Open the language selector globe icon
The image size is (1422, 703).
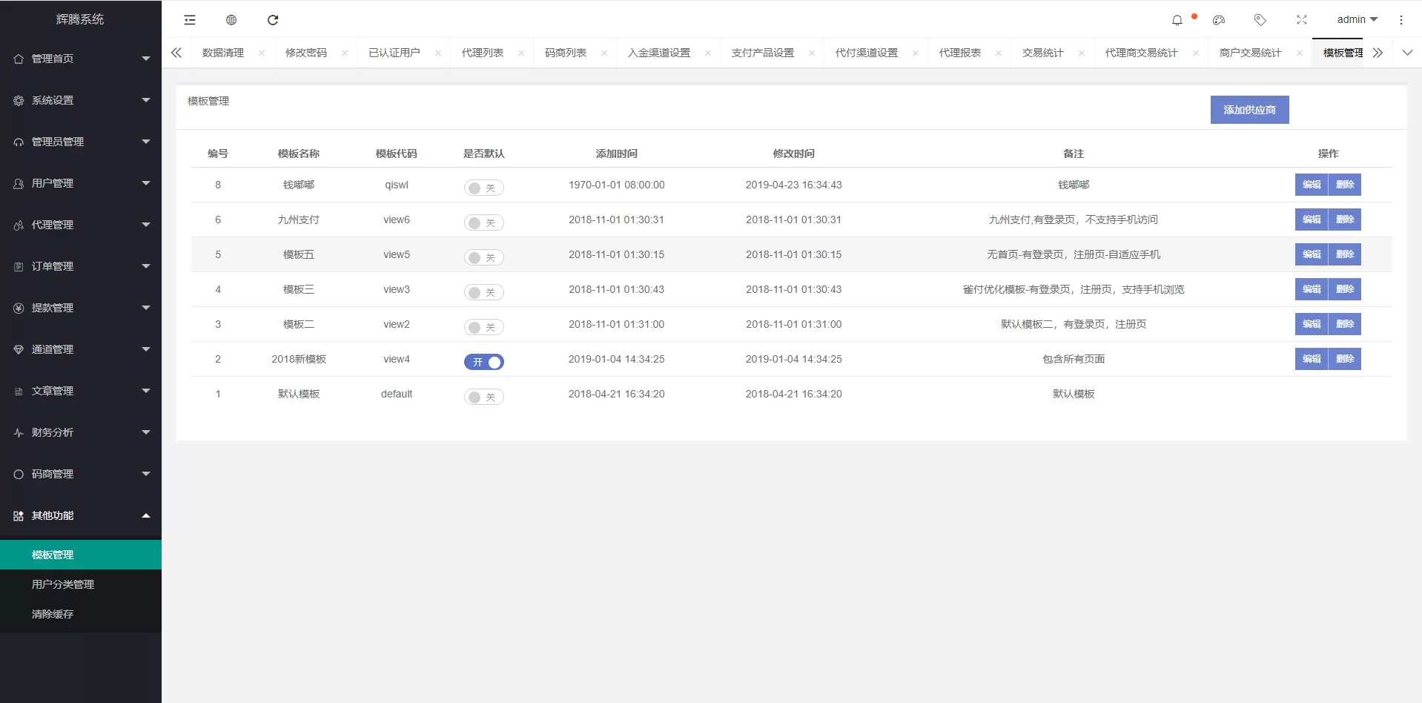[x=231, y=20]
